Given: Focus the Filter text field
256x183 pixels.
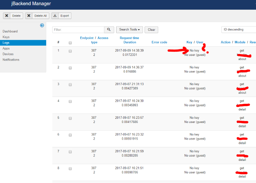Looking at the screenshot, I should (x=78, y=30).
